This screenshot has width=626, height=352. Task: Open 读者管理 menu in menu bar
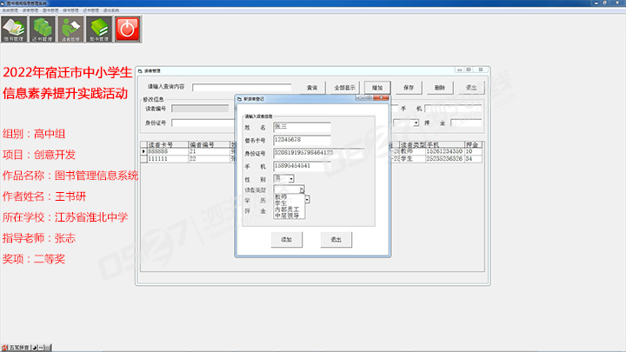point(30,10)
